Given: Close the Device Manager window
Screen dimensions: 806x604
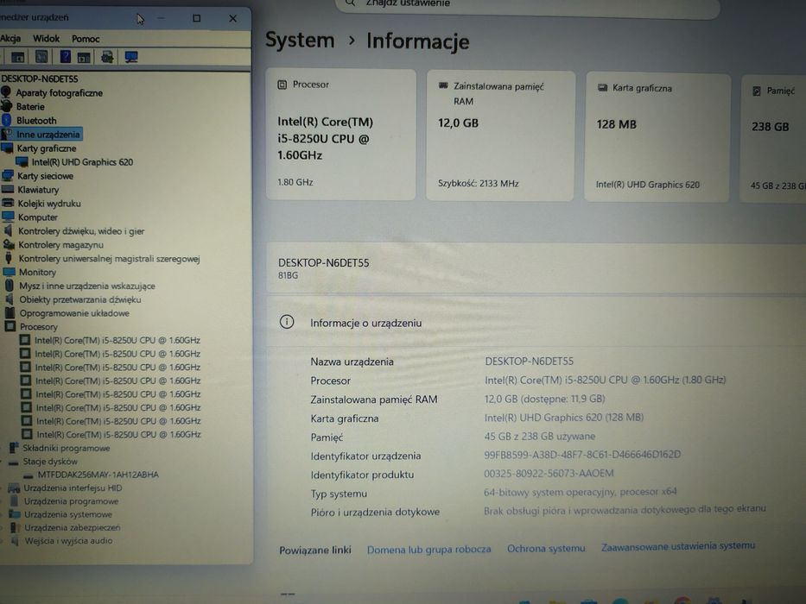Looking at the screenshot, I should pyautogui.click(x=233, y=18).
